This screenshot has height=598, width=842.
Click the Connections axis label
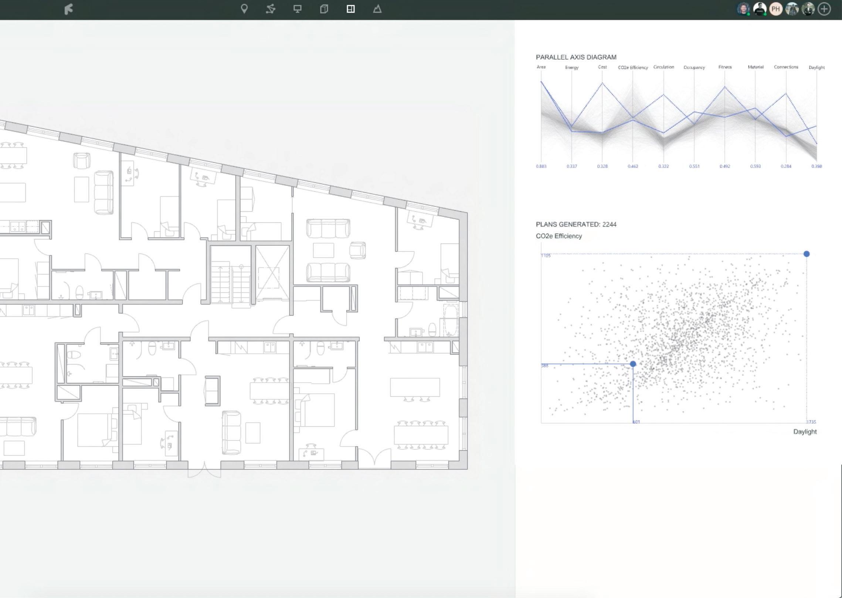click(x=786, y=67)
